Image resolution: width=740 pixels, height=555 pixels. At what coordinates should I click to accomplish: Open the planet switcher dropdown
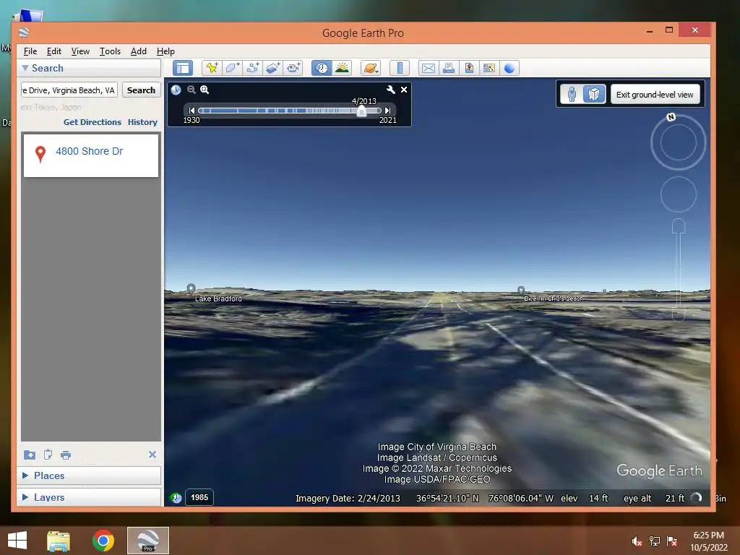click(x=371, y=68)
